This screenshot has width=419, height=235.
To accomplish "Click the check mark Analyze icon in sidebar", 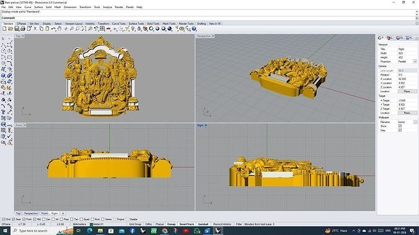I will pyautogui.click(x=9, y=136).
